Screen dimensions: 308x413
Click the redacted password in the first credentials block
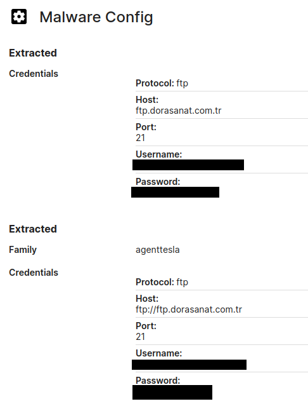[175, 193]
